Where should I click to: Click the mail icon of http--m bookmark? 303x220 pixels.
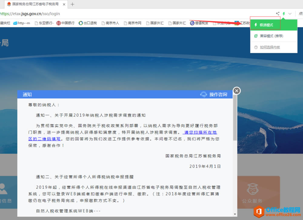pos(15,23)
